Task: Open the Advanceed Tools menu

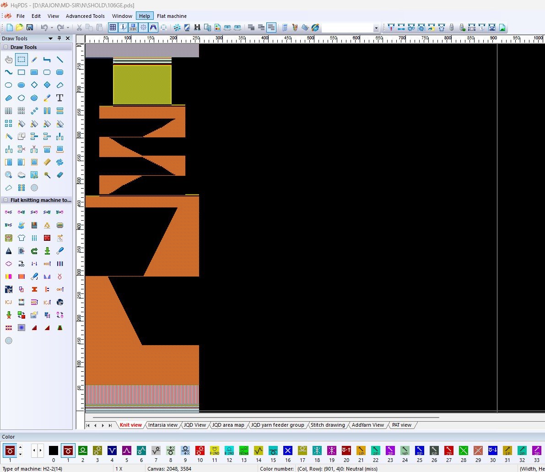Action: click(x=85, y=16)
